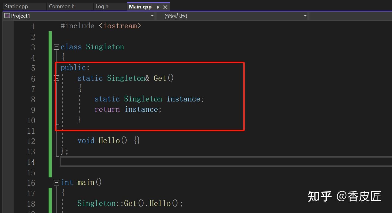The image size is (392, 213).
Task: Click the Project1 project icon
Action: [7, 16]
